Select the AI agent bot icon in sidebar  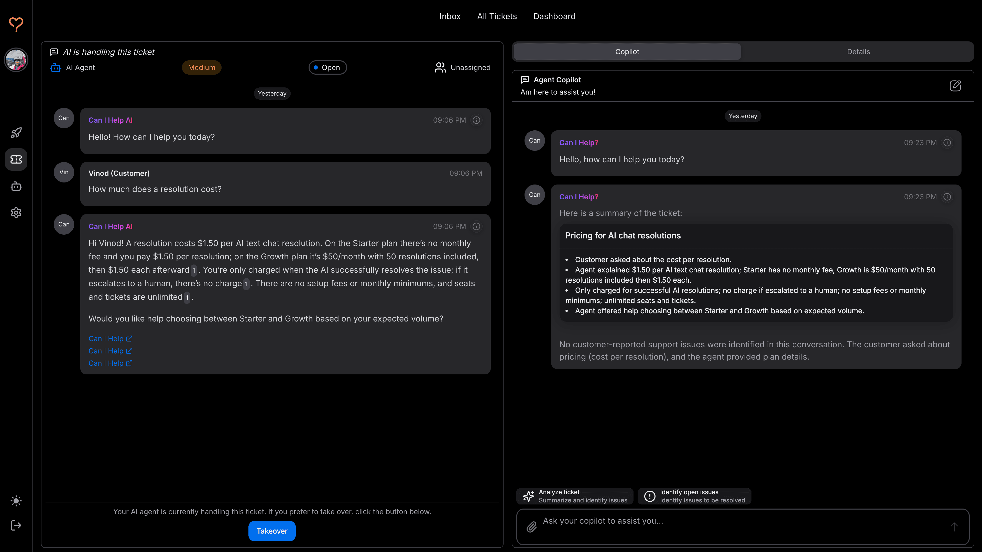click(16, 186)
